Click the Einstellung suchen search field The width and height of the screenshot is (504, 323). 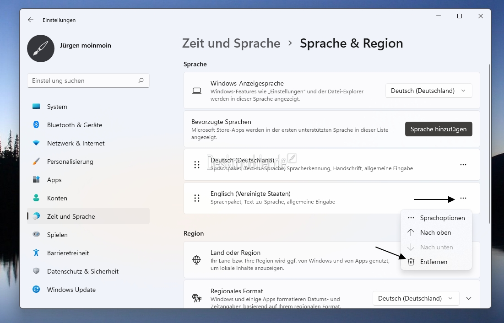point(88,81)
